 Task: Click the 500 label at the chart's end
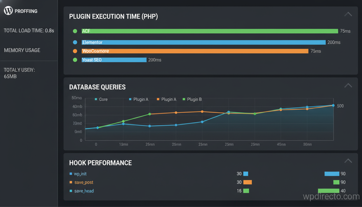340,106
